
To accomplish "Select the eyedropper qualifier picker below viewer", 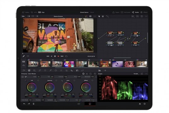I will (x=24, y=56).
